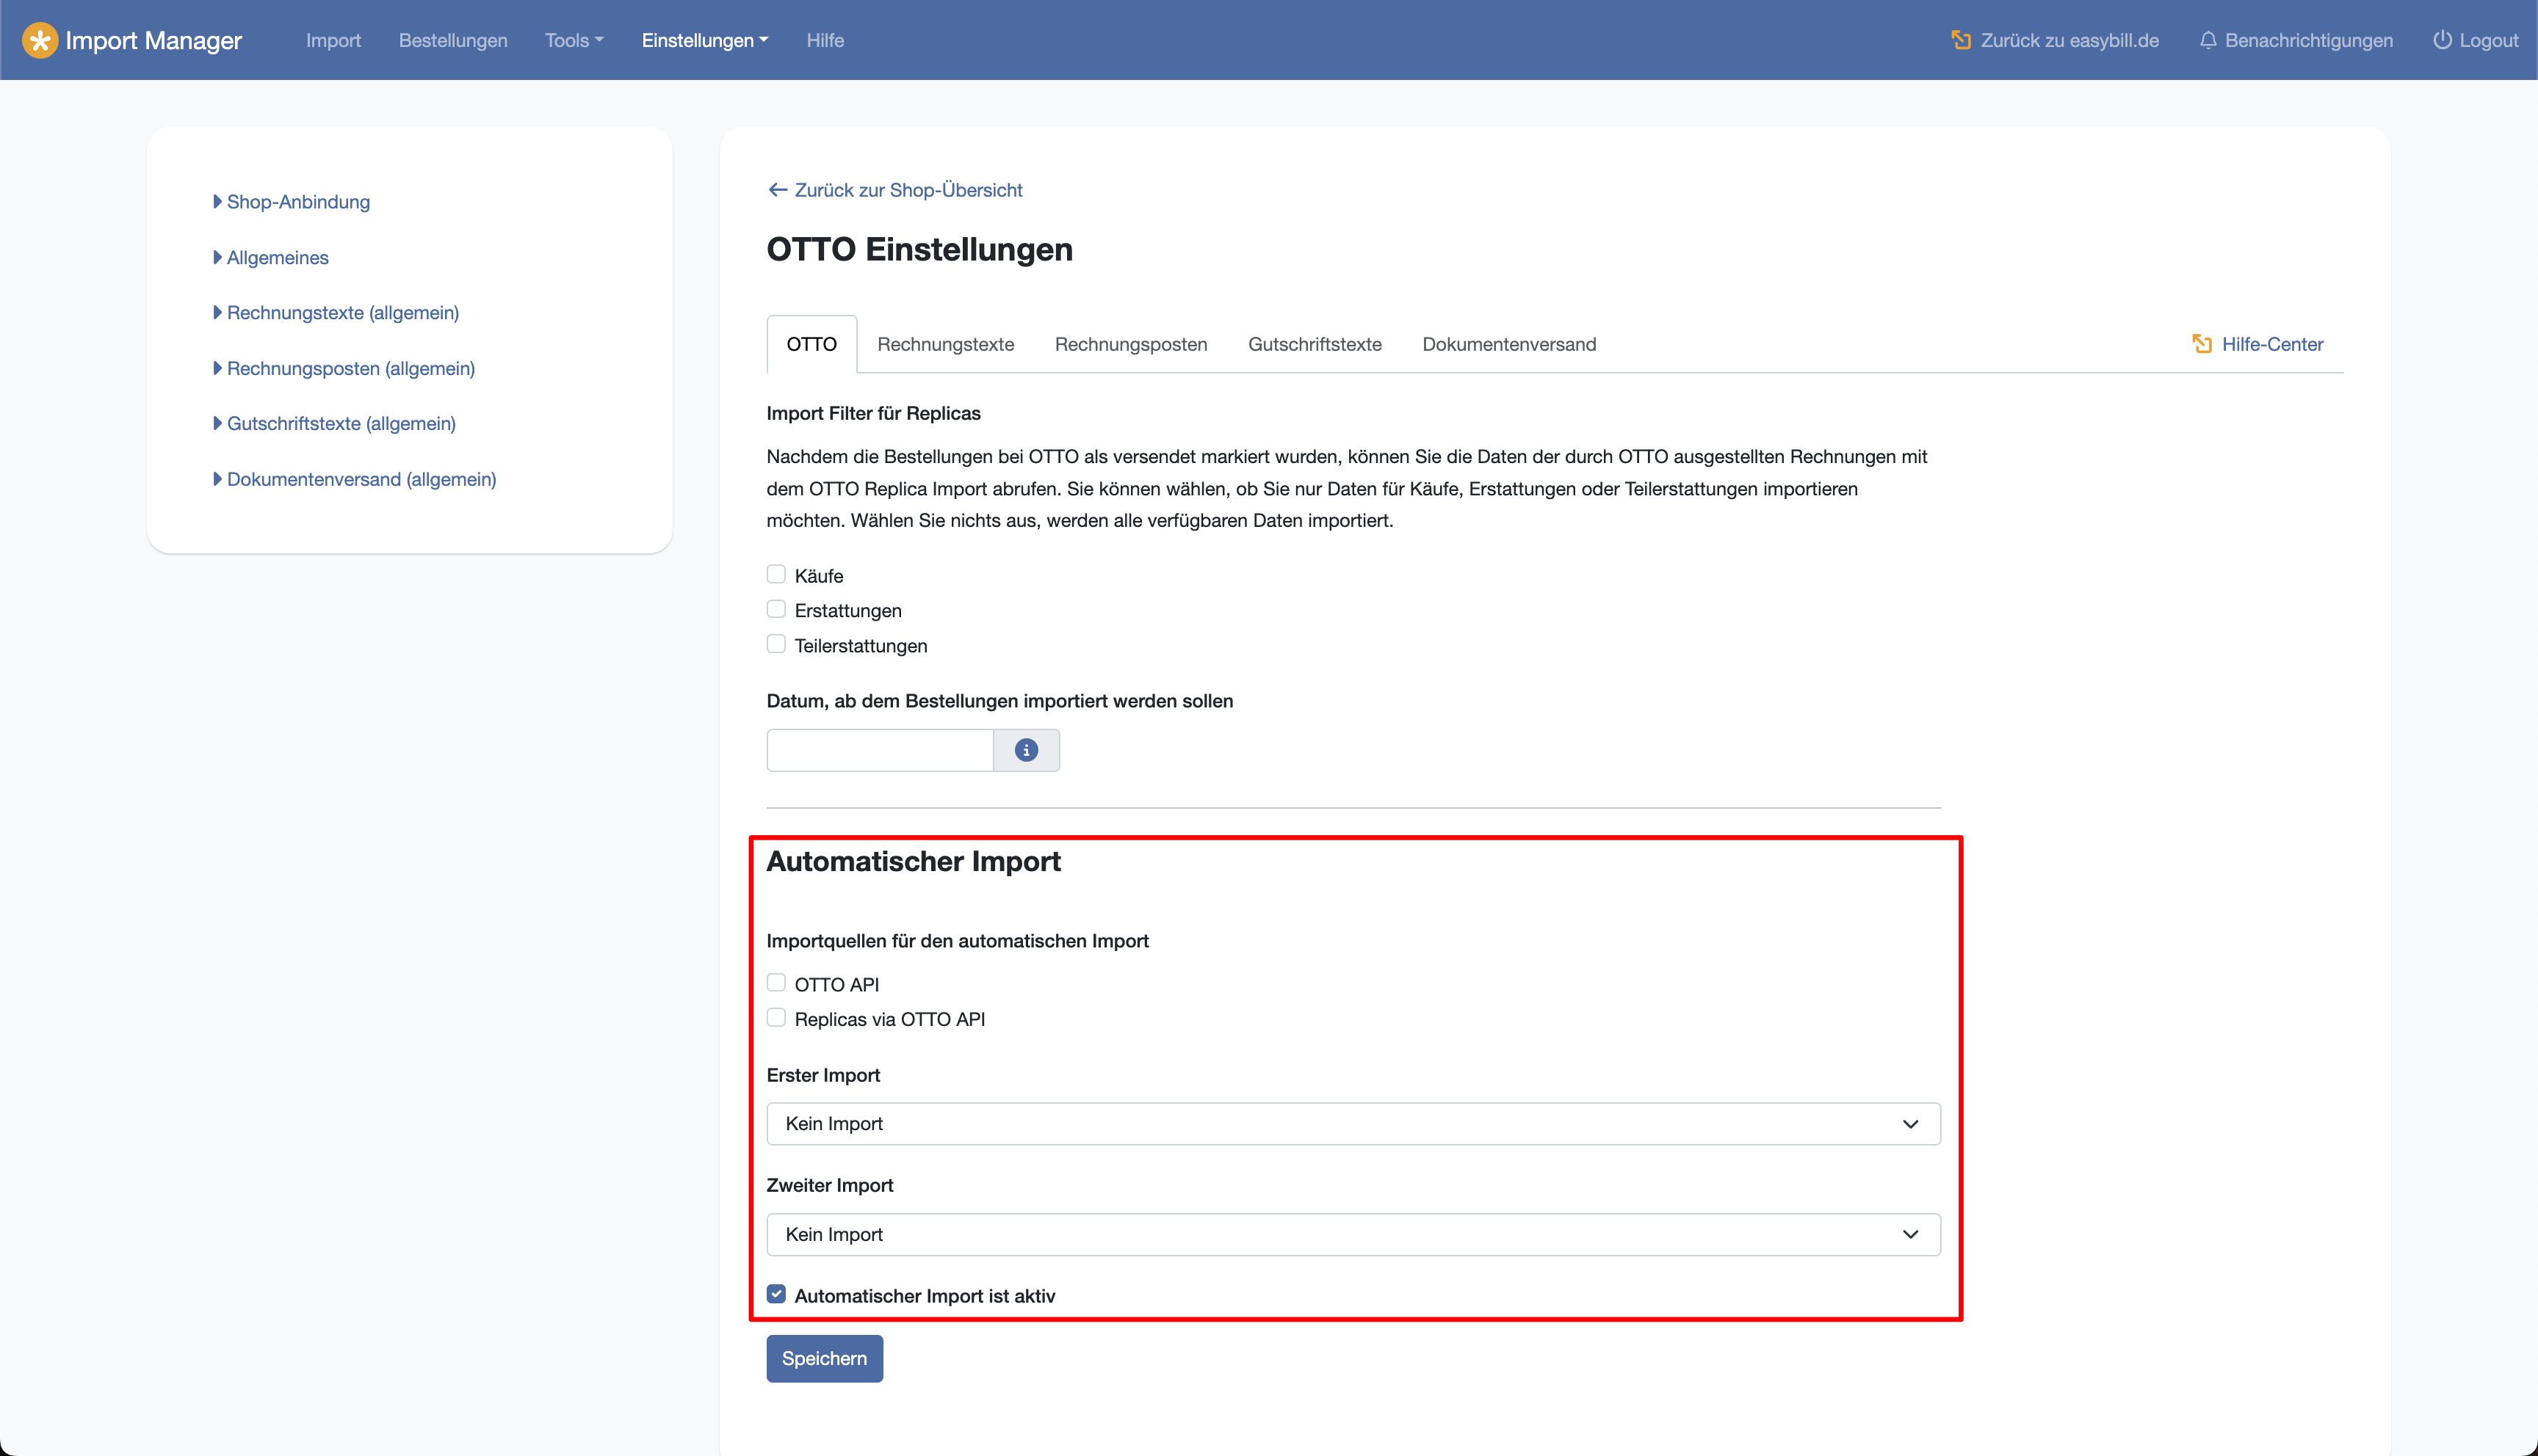Enable the Käufe checkbox
The image size is (2538, 1456).
pyautogui.click(x=776, y=574)
